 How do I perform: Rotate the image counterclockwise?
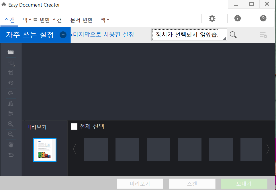pyautogui.click(x=11, y=83)
